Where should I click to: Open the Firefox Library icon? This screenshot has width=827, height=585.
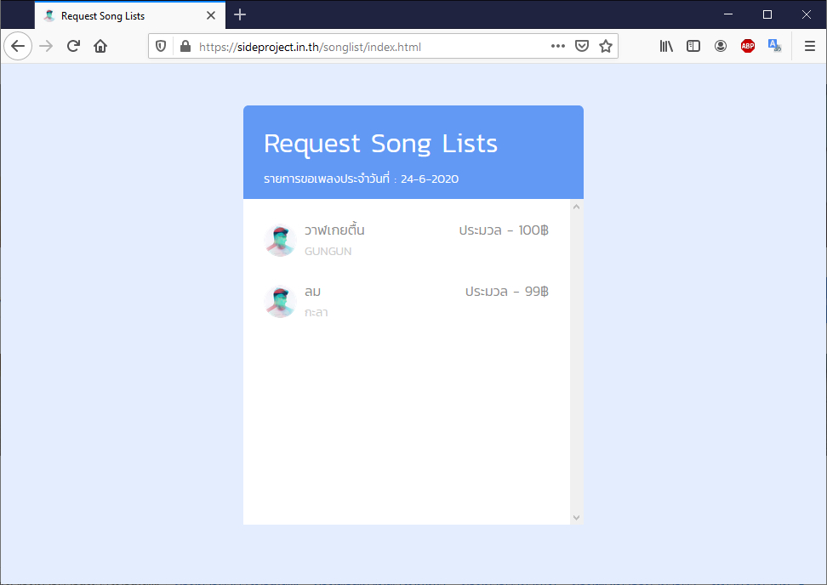pyautogui.click(x=666, y=46)
